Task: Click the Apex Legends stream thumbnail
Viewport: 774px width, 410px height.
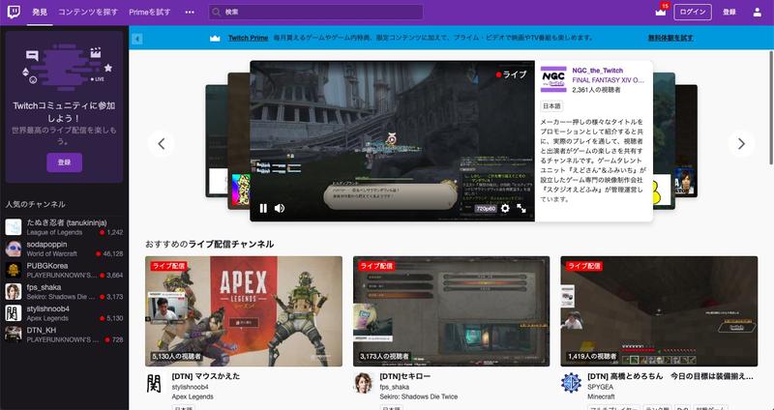Action: [x=244, y=311]
